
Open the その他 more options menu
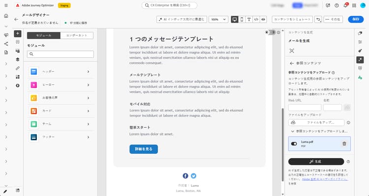[333, 19]
